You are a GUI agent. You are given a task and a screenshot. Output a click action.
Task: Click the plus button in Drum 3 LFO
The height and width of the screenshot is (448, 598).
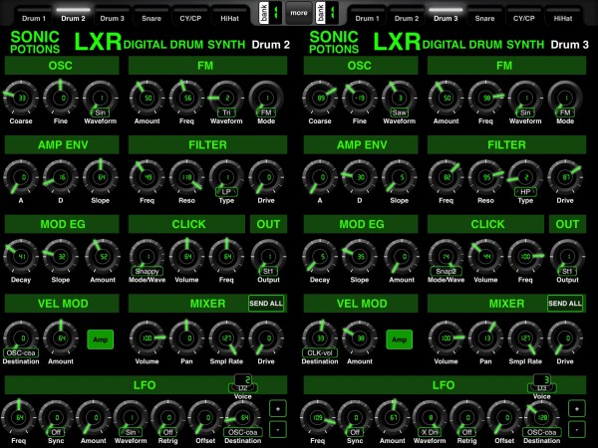(x=577, y=409)
